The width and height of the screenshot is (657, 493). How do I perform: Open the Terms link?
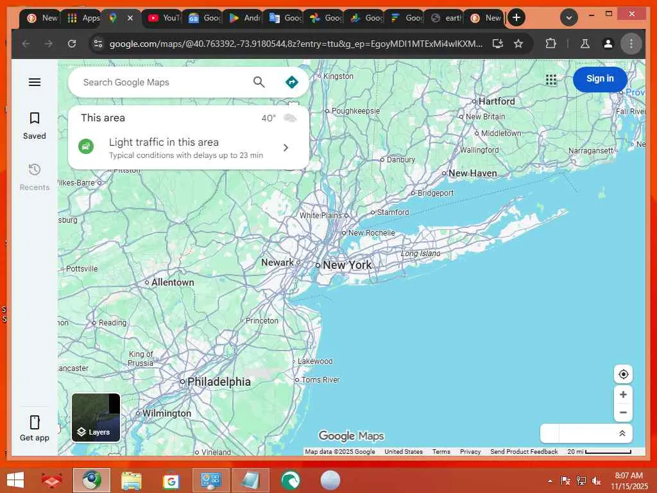point(441,451)
